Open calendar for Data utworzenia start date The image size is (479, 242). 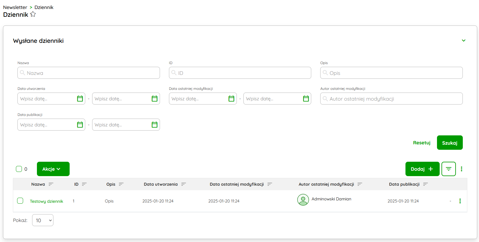pos(80,99)
